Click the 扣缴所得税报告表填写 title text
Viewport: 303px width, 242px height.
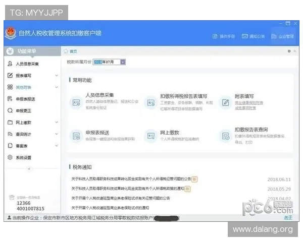pyautogui.click(x=184, y=96)
